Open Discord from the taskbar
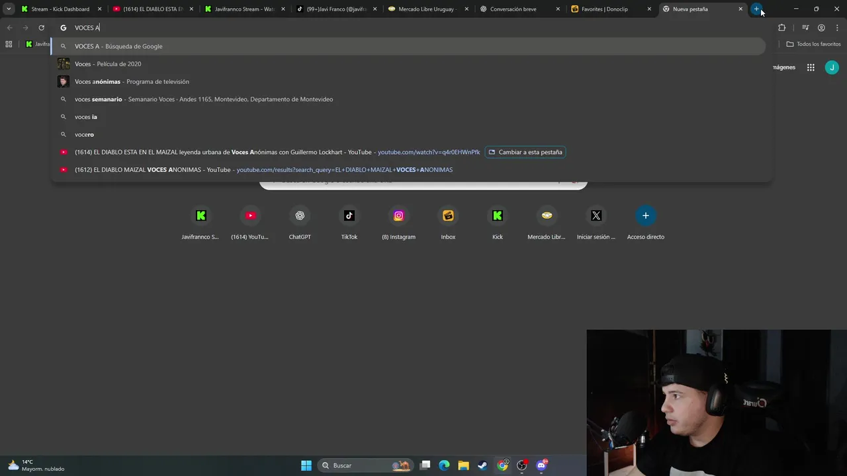The height and width of the screenshot is (476, 847). [541, 465]
